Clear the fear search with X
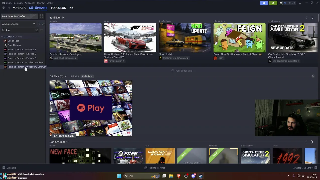 pos(36,30)
